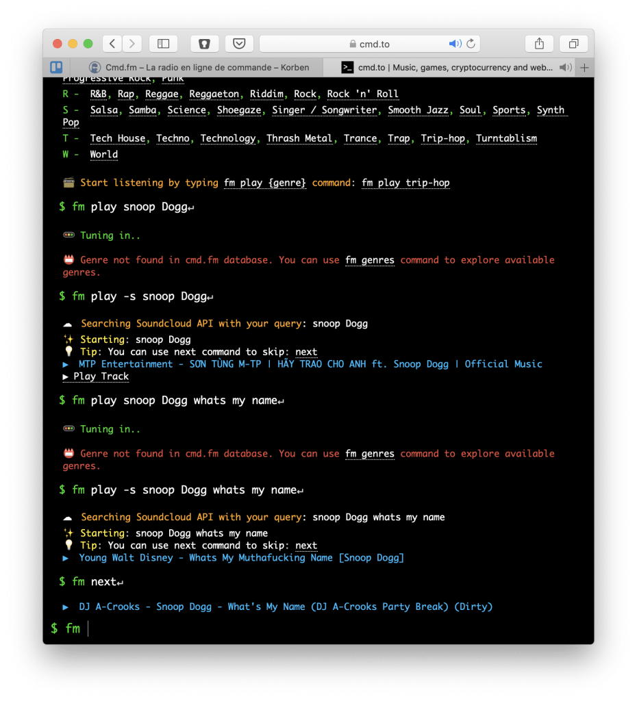This screenshot has height=701, width=637.
Task: Open the DJ A-Crooks track link
Action: pos(286,607)
